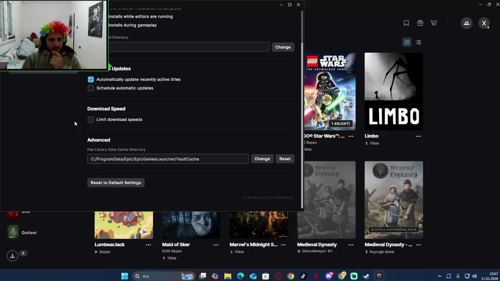The height and width of the screenshot is (281, 500).
Task: Reset the Fab Library cache directory
Action: [285, 159]
